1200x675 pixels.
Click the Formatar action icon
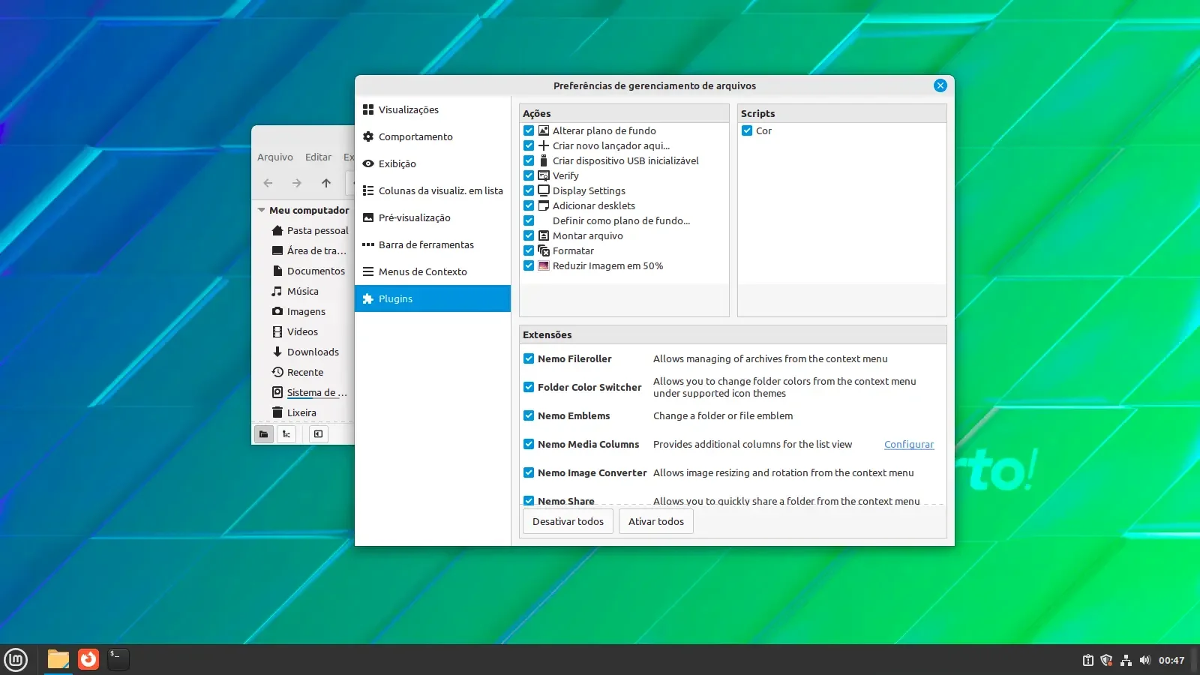pyautogui.click(x=544, y=250)
